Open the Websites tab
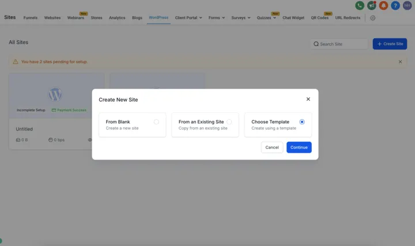The width and height of the screenshot is (415, 246). click(52, 18)
